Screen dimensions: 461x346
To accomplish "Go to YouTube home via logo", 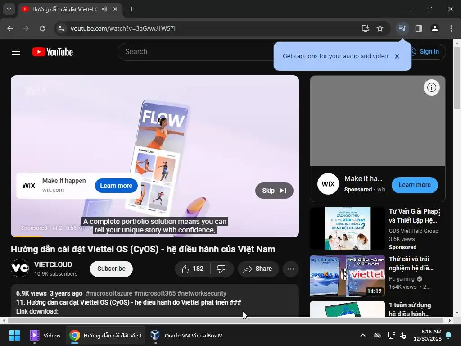I will point(53,52).
